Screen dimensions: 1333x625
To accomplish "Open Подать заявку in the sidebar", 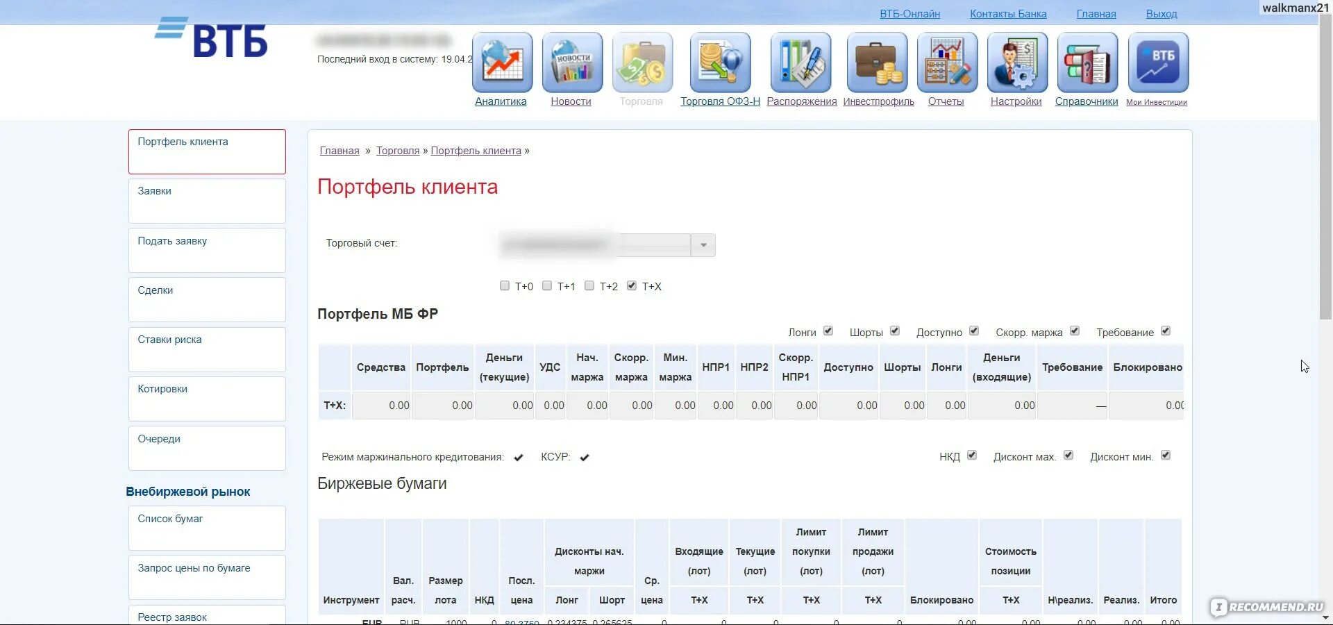I will (207, 251).
